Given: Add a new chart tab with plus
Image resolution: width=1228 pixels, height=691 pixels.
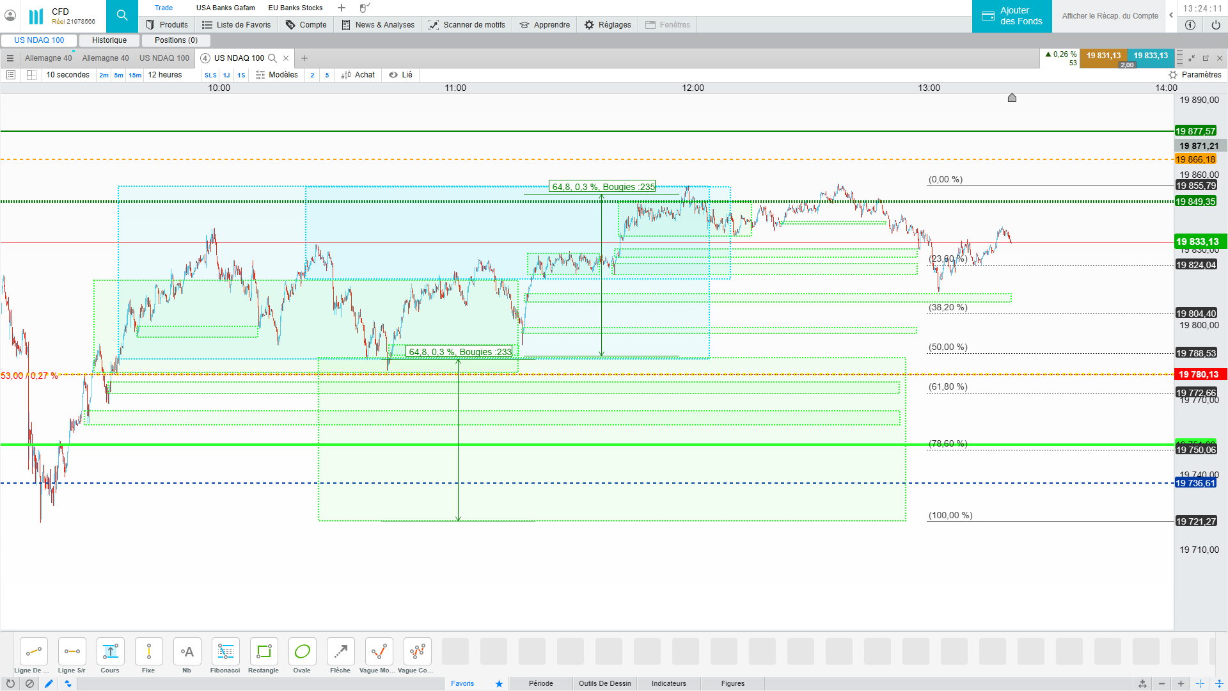Looking at the screenshot, I should click(x=304, y=58).
